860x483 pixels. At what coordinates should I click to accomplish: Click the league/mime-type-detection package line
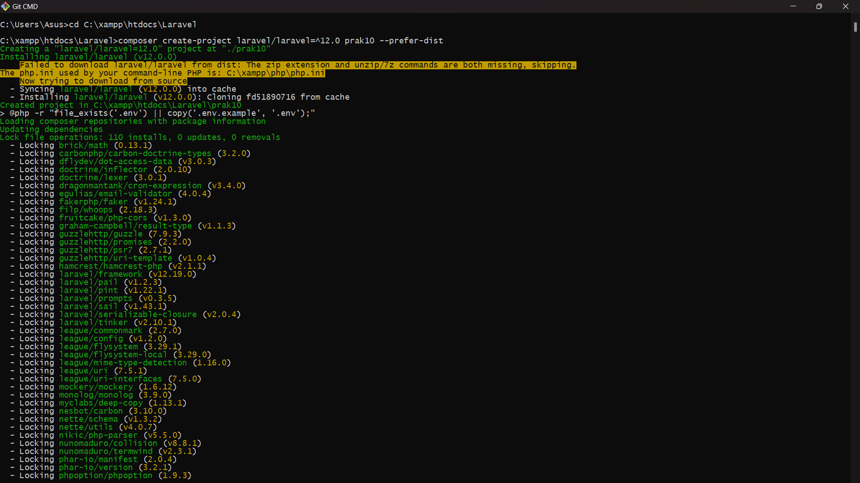coord(123,363)
